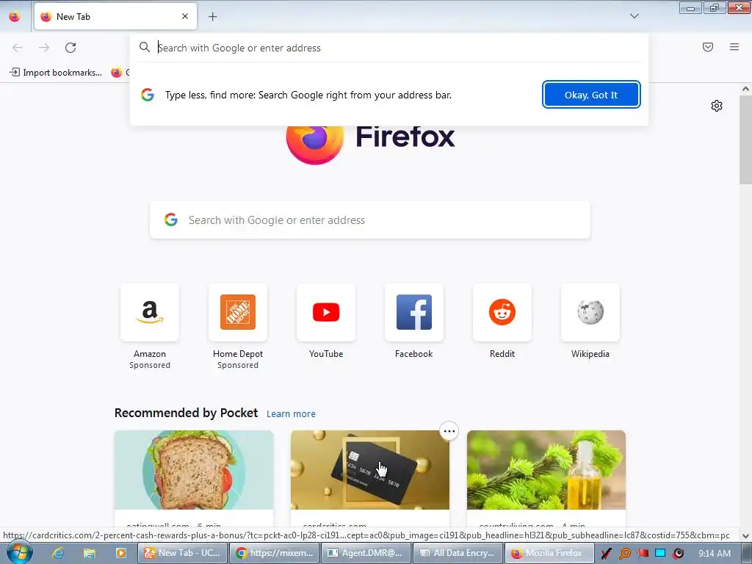Click the blue monitor tray icon

660,554
